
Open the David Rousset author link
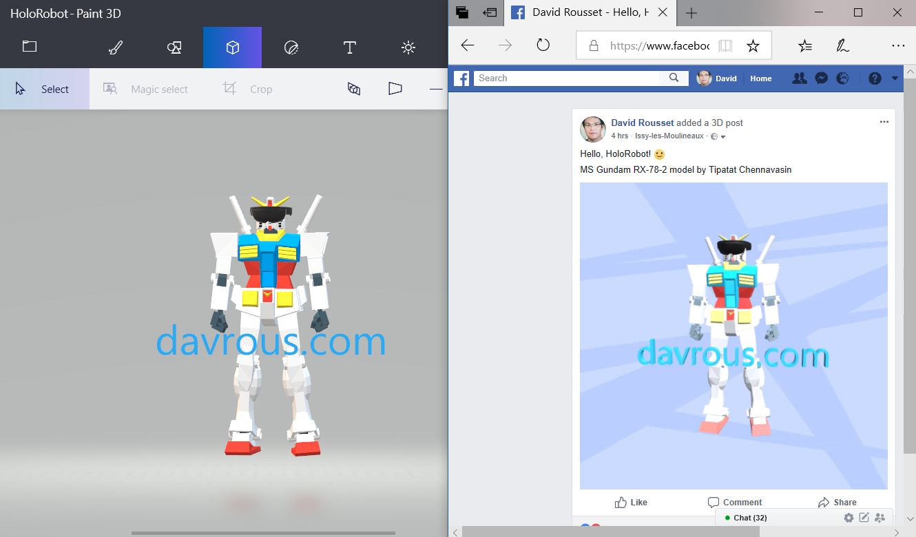pos(643,123)
